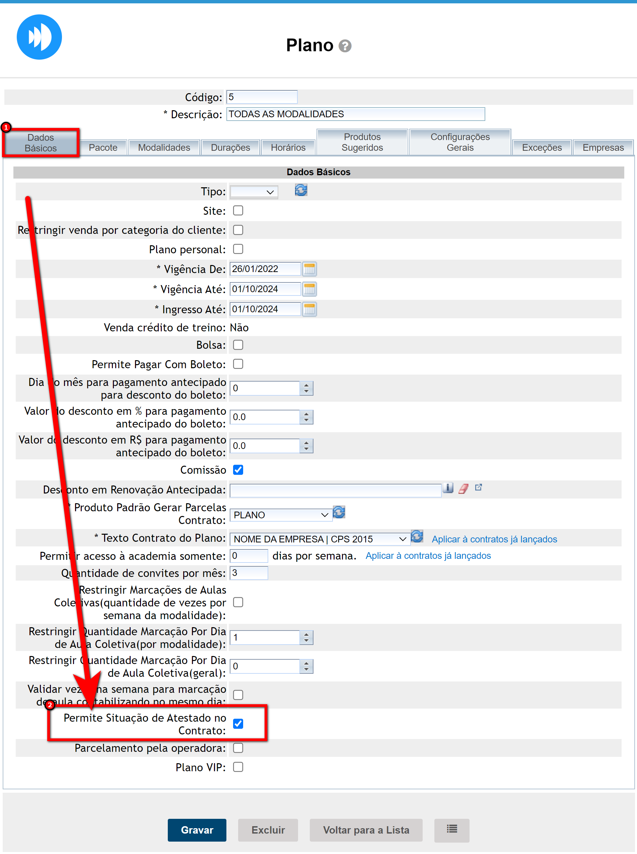Screen dimensions: 637x854
Task: Click the list icon button beside Voltar
Action: 451,830
